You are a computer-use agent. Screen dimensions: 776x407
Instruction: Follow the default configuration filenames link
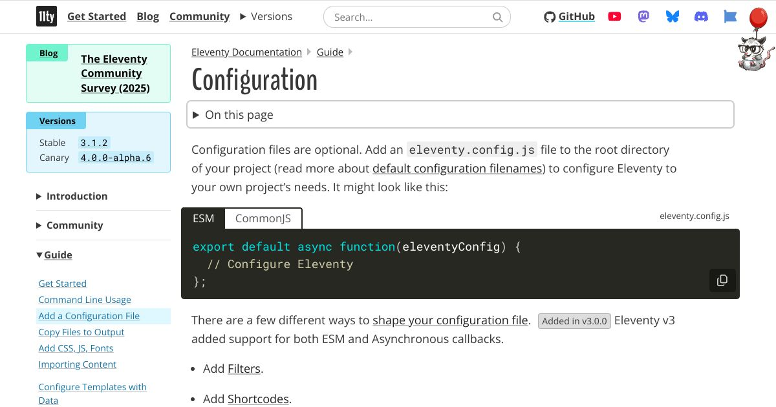click(457, 168)
